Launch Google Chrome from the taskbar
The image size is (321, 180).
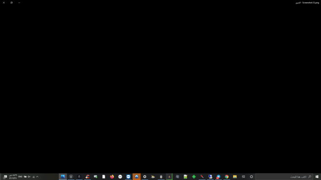point(227,177)
